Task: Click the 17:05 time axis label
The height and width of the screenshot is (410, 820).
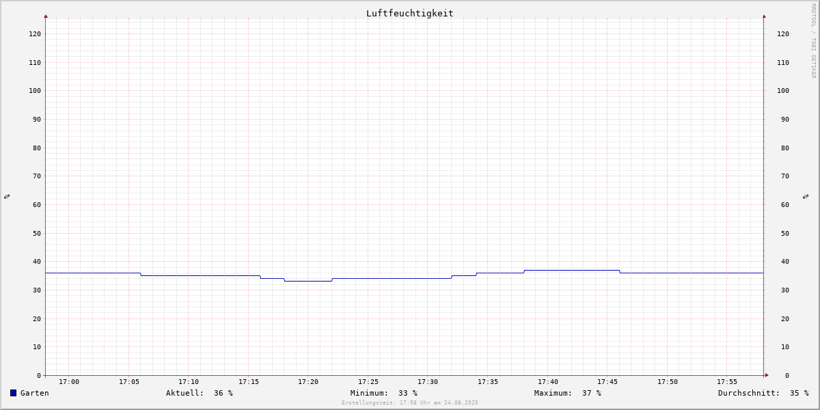Action: 129,382
